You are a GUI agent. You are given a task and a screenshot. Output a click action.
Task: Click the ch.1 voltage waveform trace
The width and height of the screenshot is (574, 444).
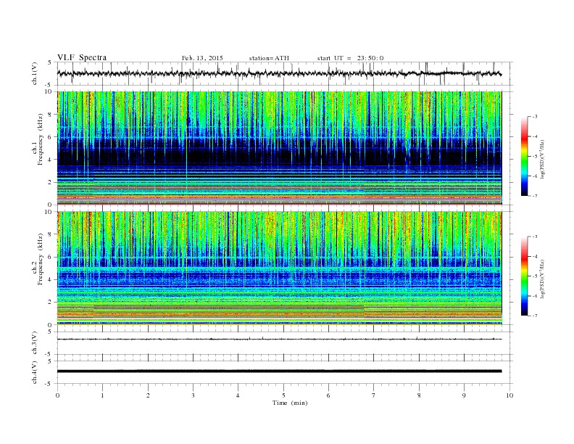pos(279,73)
